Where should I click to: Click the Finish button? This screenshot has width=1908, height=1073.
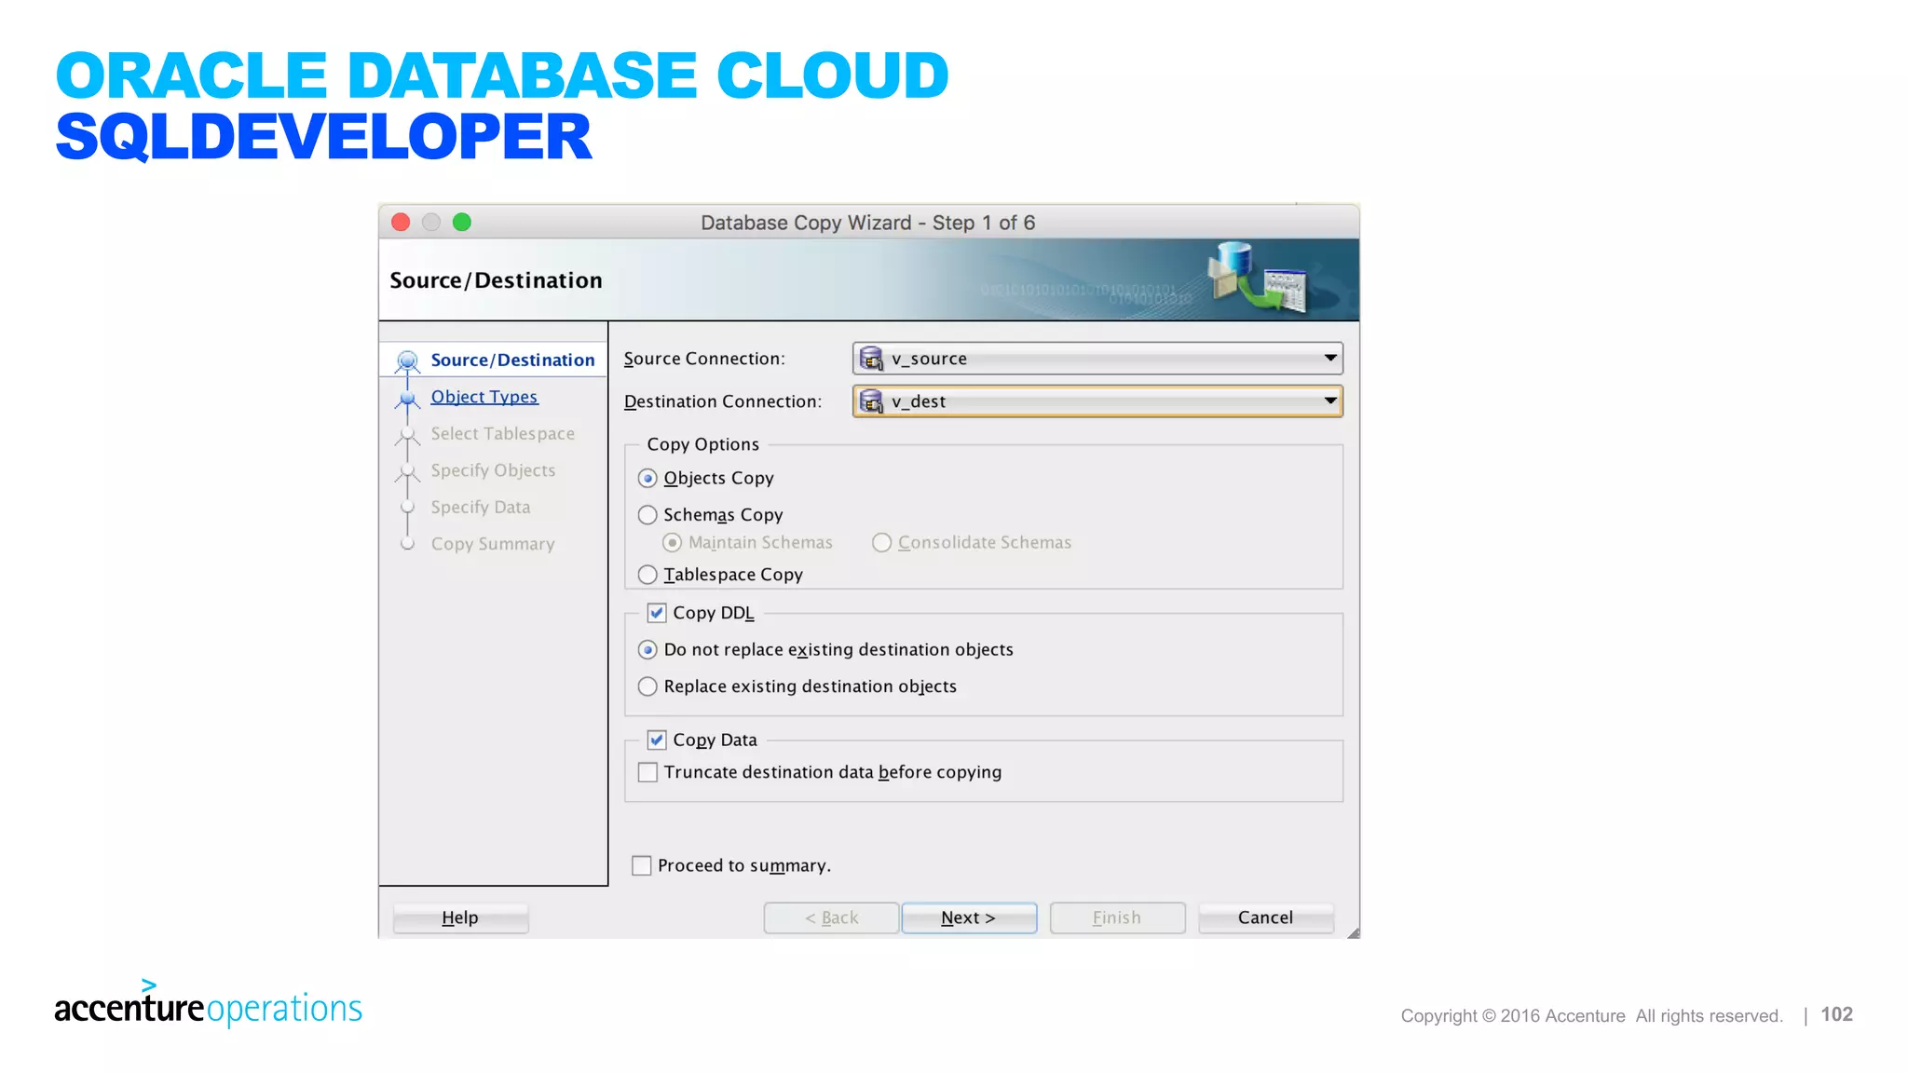tap(1117, 917)
